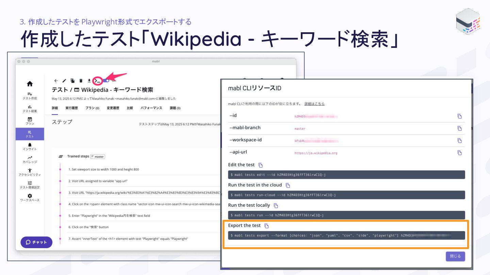Image resolution: width=490 pixels, height=275 pixels.
Task: Open アクセシビリティ in the sidebar
Action: click(30, 172)
